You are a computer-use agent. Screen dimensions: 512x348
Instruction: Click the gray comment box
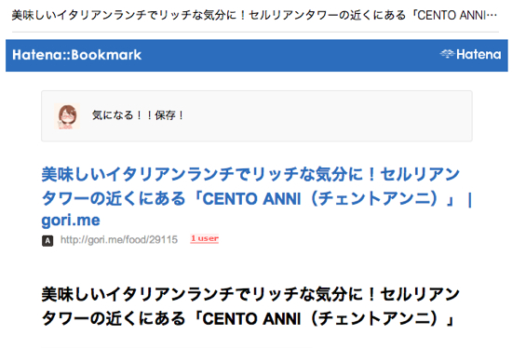(x=257, y=116)
